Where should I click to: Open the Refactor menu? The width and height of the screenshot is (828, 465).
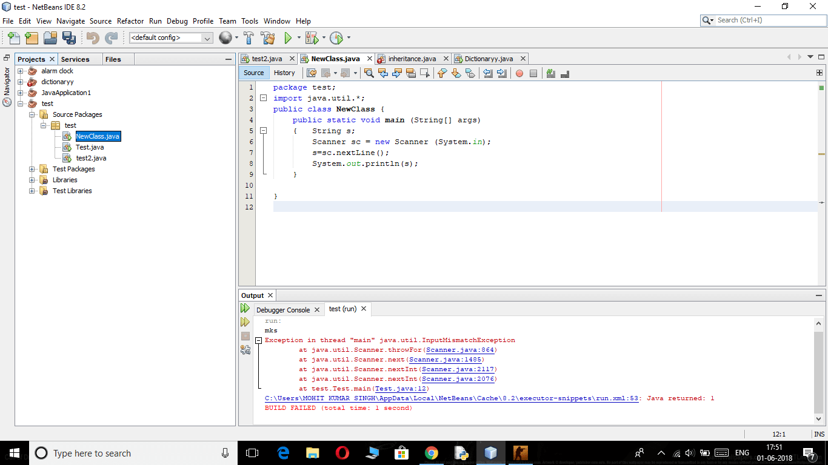130,21
